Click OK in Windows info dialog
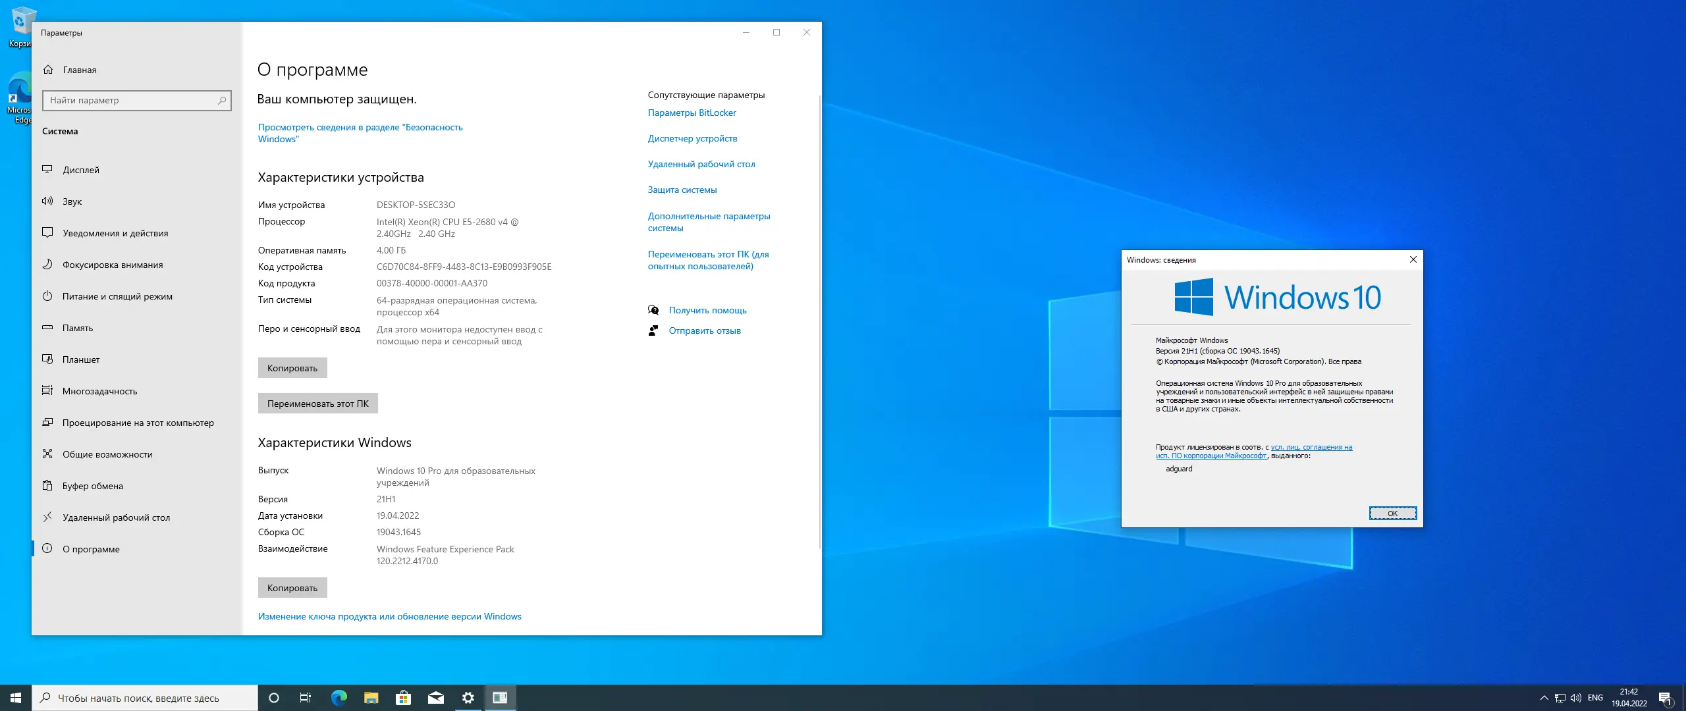 coord(1392,513)
